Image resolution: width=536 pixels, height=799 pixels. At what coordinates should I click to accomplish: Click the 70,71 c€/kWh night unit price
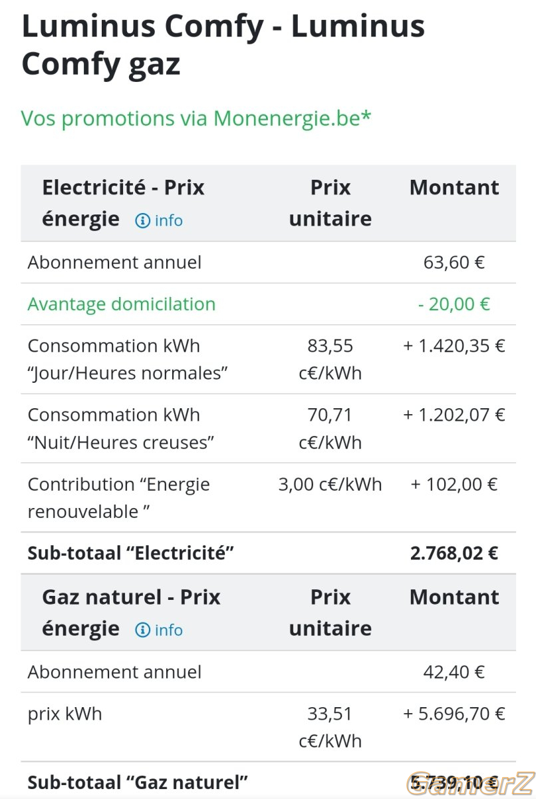click(x=331, y=428)
